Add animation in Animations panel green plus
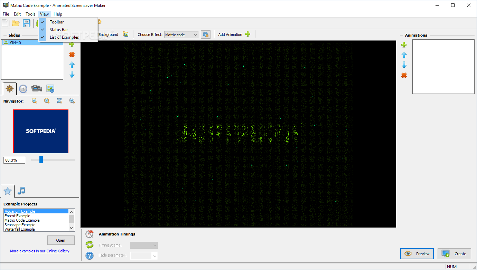This screenshot has width=477, height=270. (404, 45)
